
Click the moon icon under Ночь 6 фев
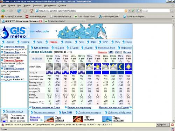click(121, 67)
